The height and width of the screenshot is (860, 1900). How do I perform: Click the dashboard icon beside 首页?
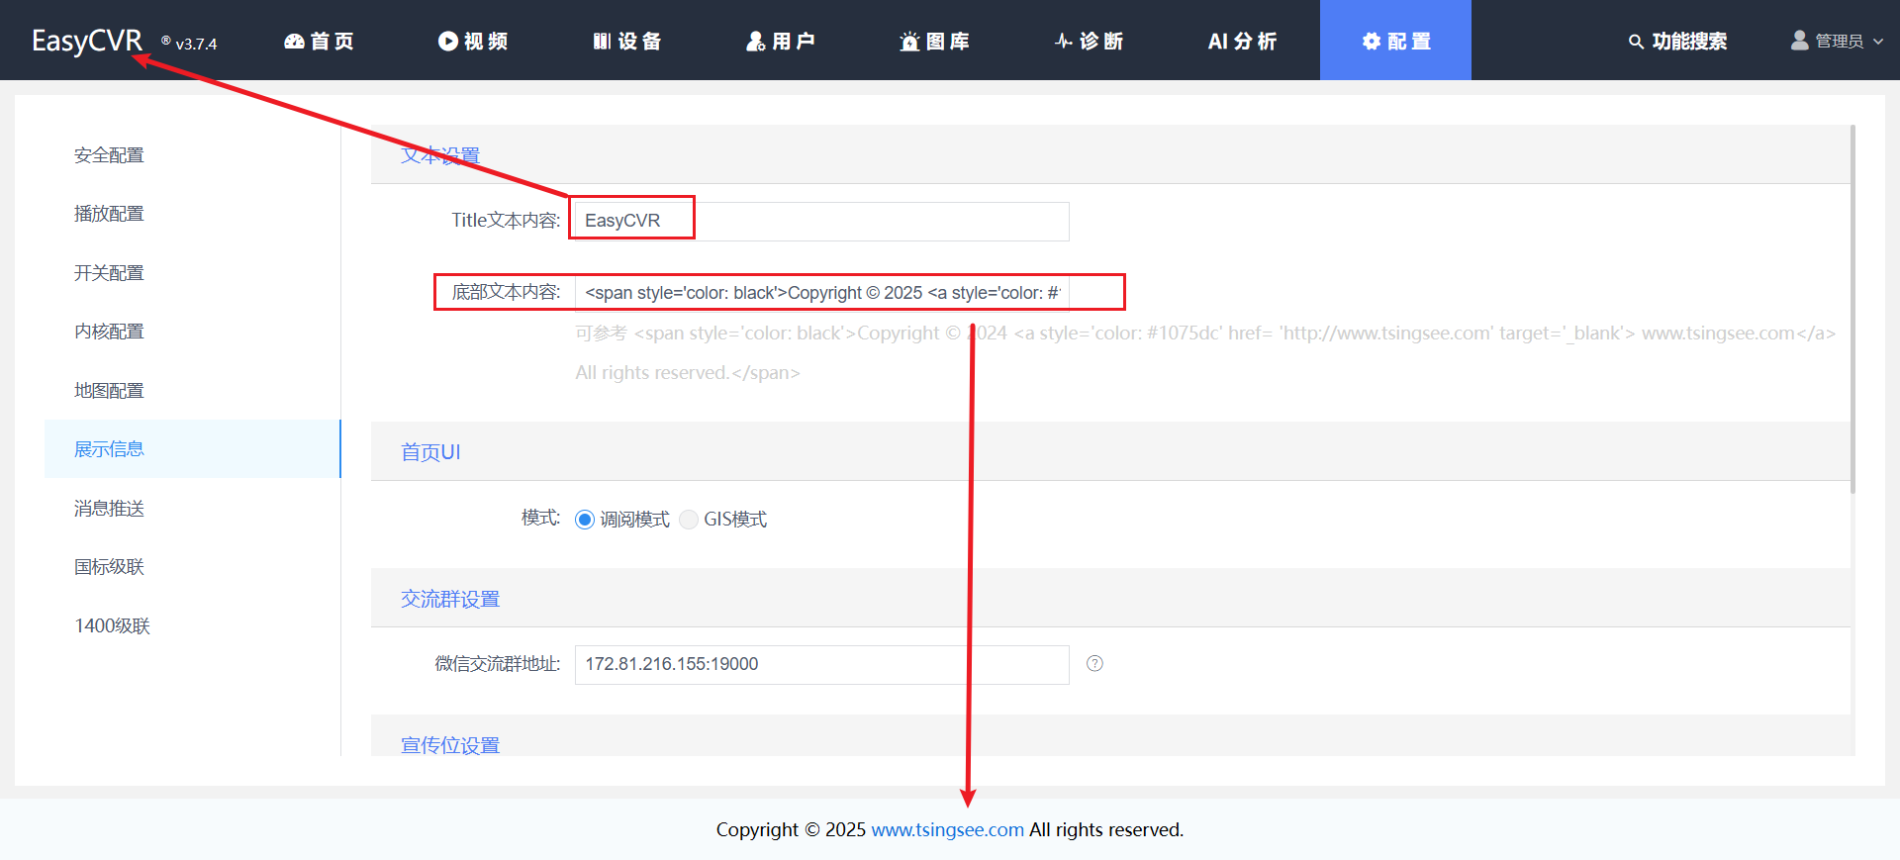pyautogui.click(x=294, y=42)
